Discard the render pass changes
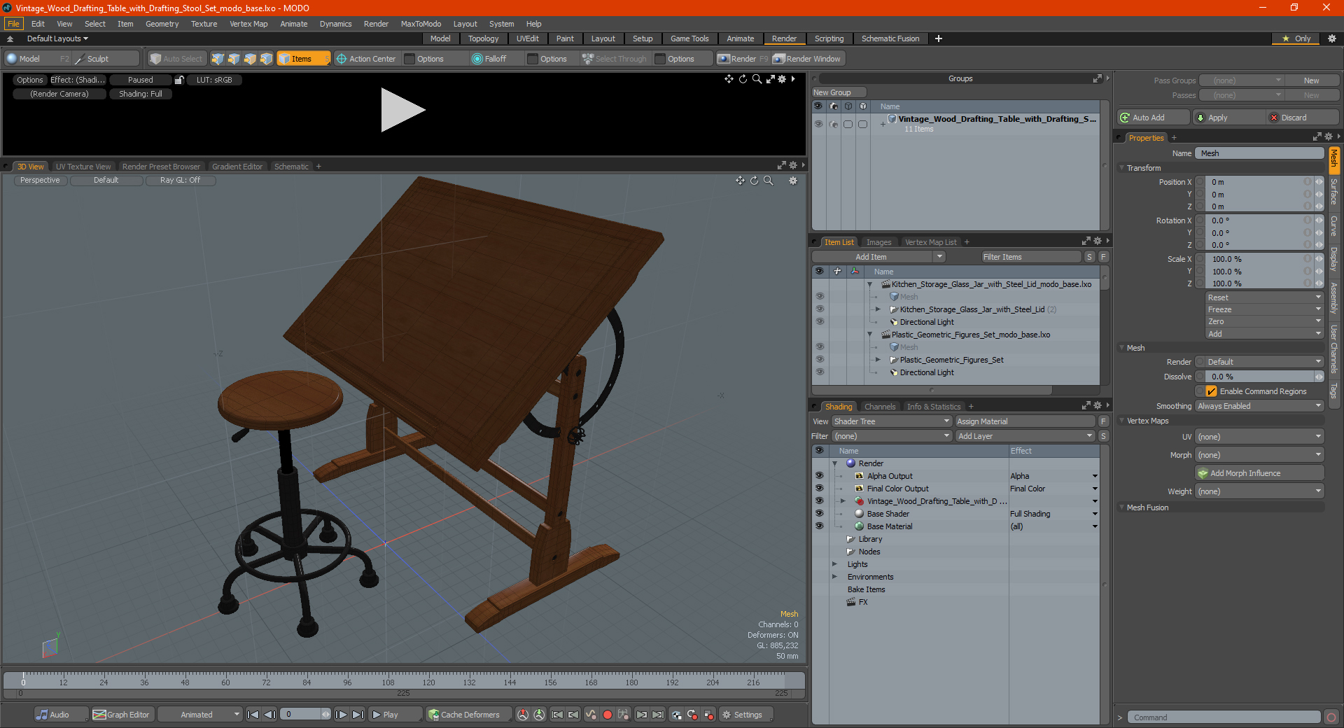This screenshot has width=1344, height=728. click(x=1303, y=118)
